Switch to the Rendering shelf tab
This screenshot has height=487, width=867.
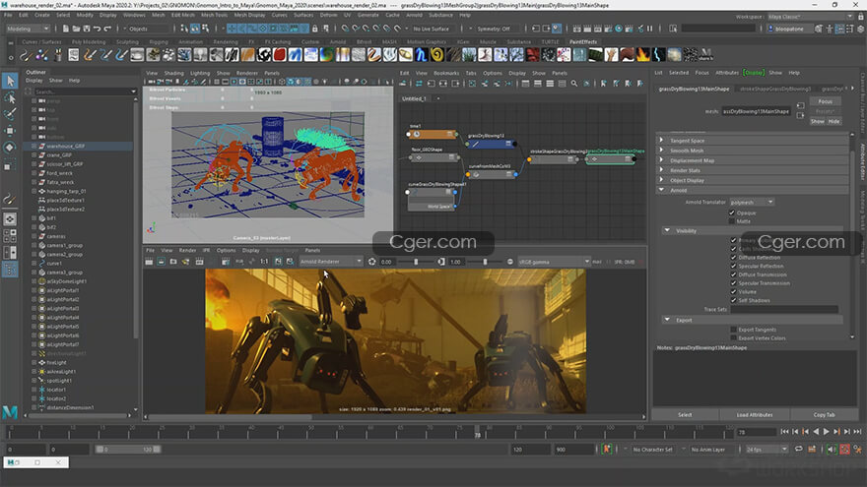226,42
